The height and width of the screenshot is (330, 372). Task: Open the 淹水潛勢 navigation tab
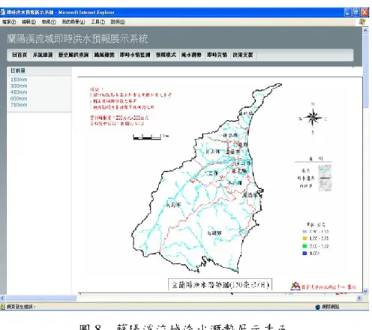pyautogui.click(x=191, y=55)
